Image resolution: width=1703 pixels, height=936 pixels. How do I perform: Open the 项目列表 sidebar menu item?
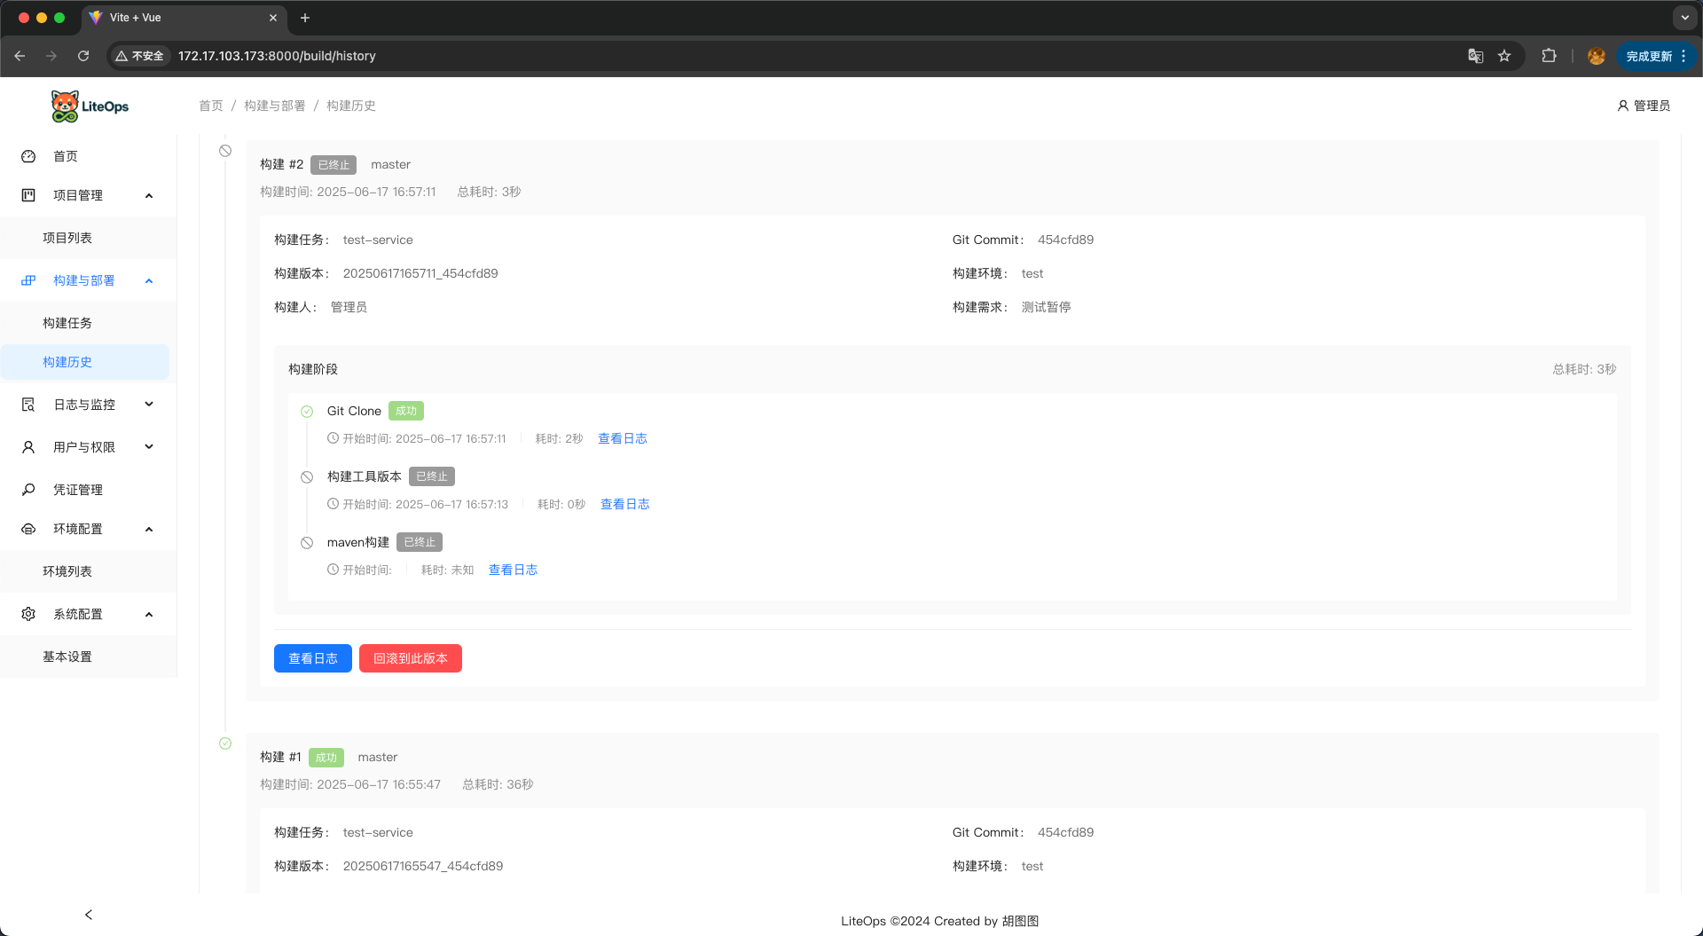67,238
